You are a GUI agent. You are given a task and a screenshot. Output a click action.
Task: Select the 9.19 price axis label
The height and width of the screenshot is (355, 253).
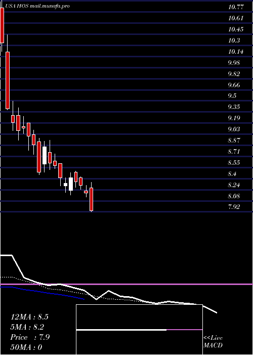[x=234, y=118]
